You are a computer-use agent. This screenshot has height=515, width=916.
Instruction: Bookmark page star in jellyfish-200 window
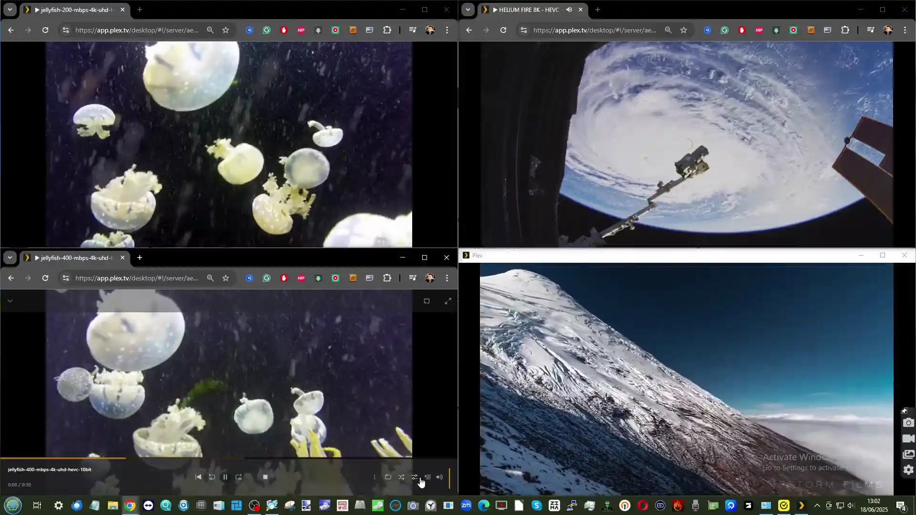226,30
